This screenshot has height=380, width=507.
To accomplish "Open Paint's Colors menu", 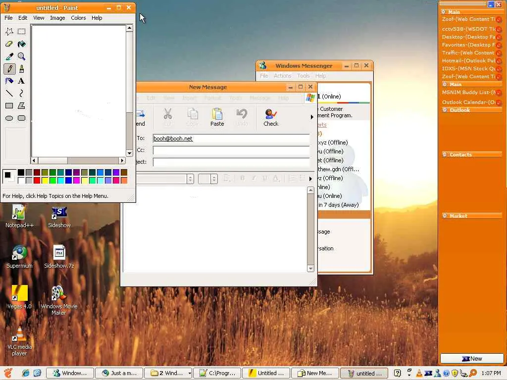I will (78, 18).
